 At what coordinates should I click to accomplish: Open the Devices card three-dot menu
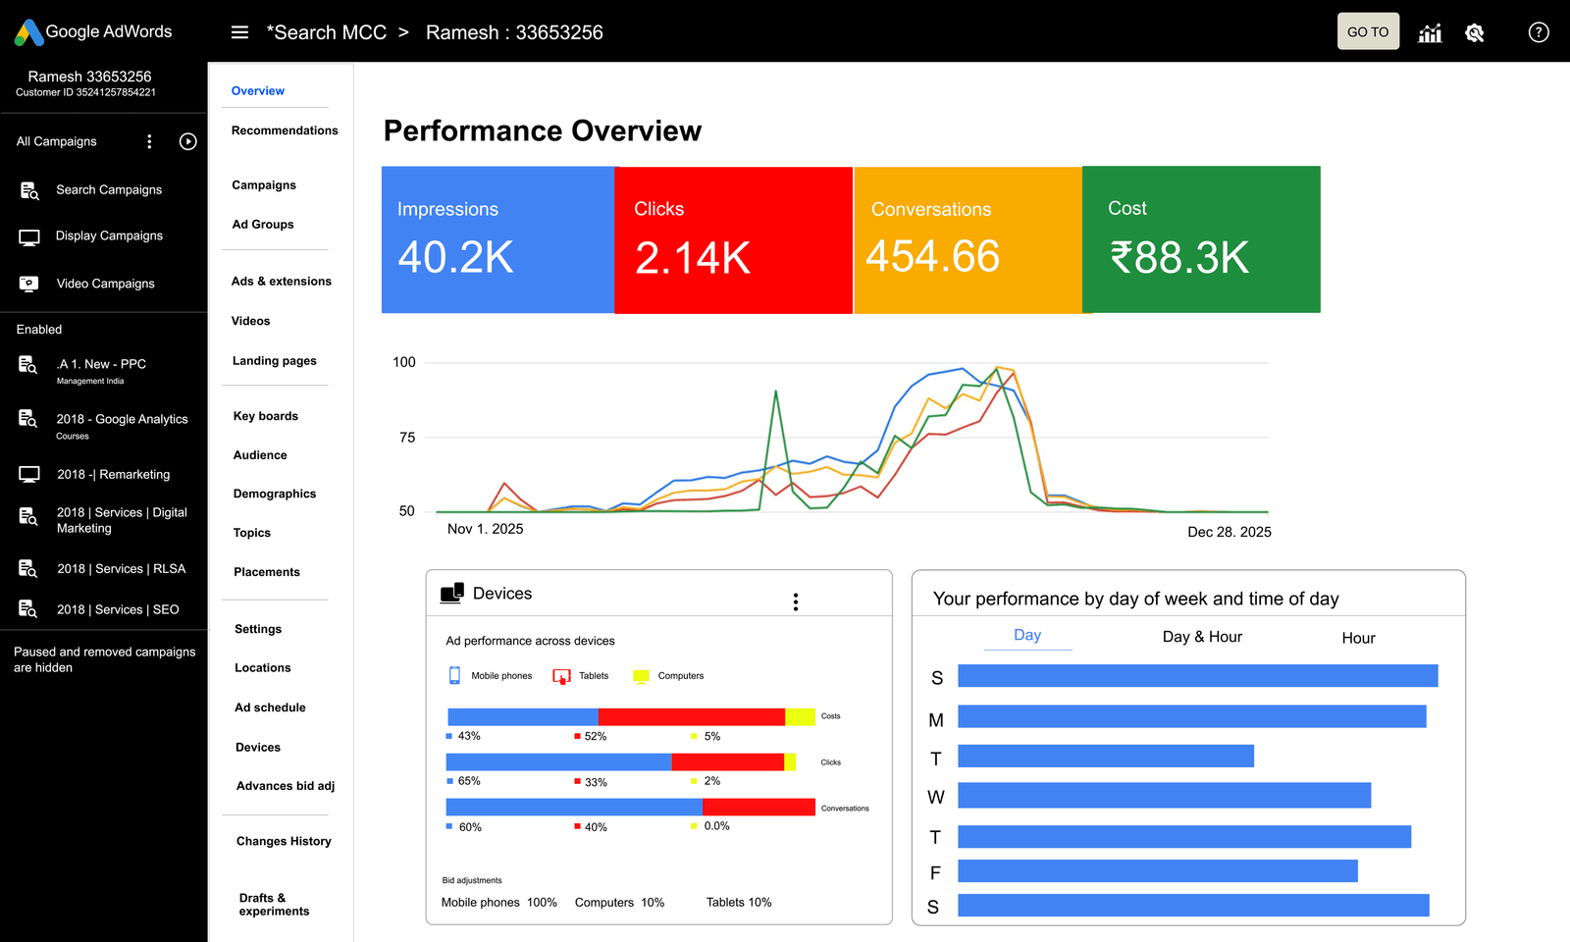point(796,602)
